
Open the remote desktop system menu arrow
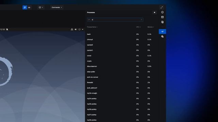point(82,29)
